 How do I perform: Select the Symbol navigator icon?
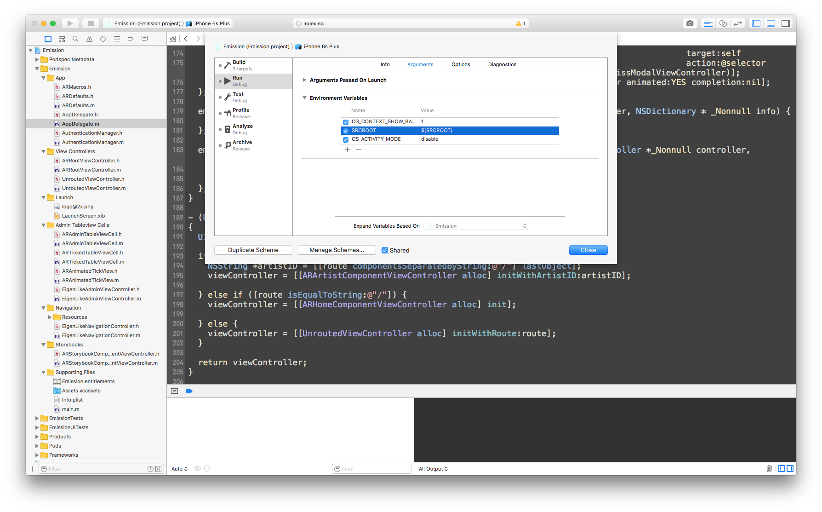click(x=62, y=39)
